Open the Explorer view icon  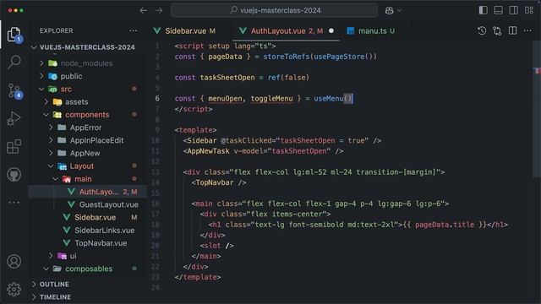coord(14,35)
